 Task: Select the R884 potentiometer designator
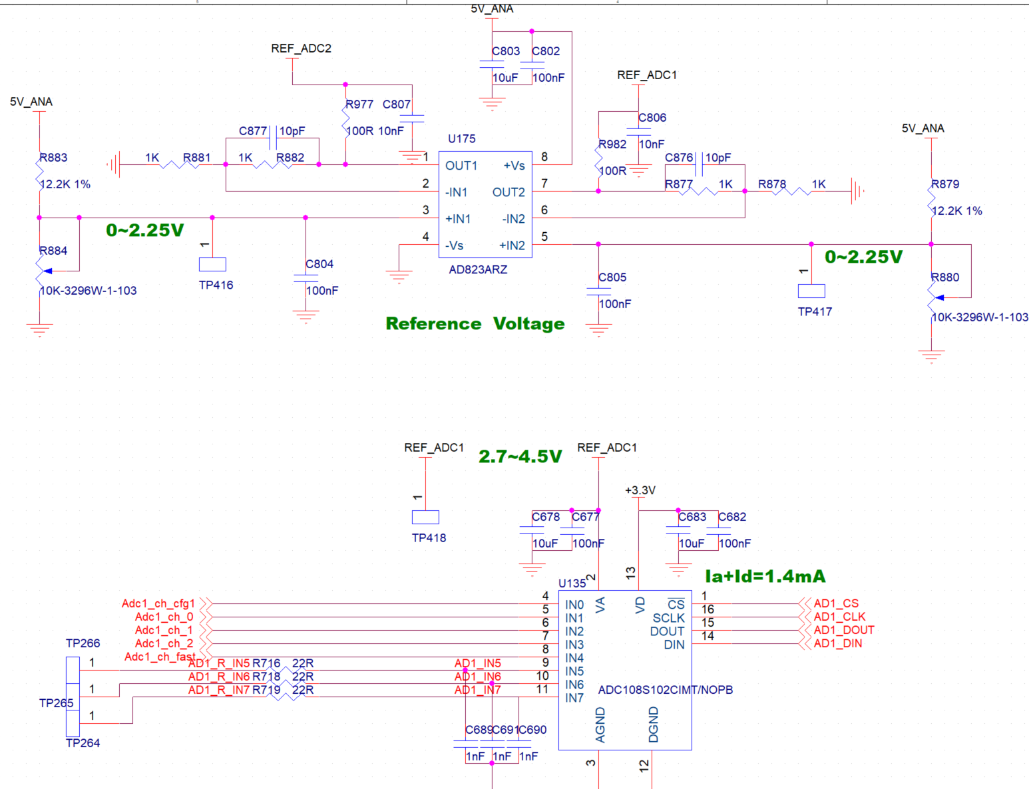click(x=53, y=251)
